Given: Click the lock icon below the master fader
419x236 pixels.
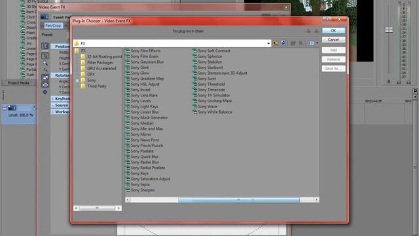Looking at the screenshot, I should (x=389, y=81).
